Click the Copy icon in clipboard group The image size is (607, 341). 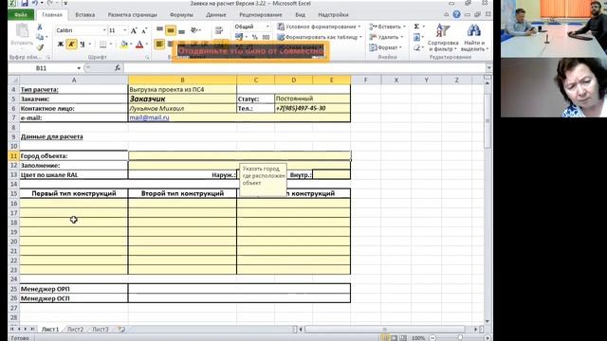point(40,37)
